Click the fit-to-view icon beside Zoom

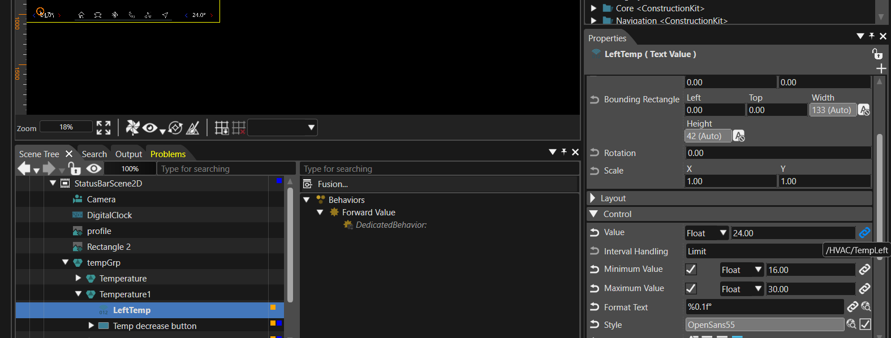tap(104, 128)
